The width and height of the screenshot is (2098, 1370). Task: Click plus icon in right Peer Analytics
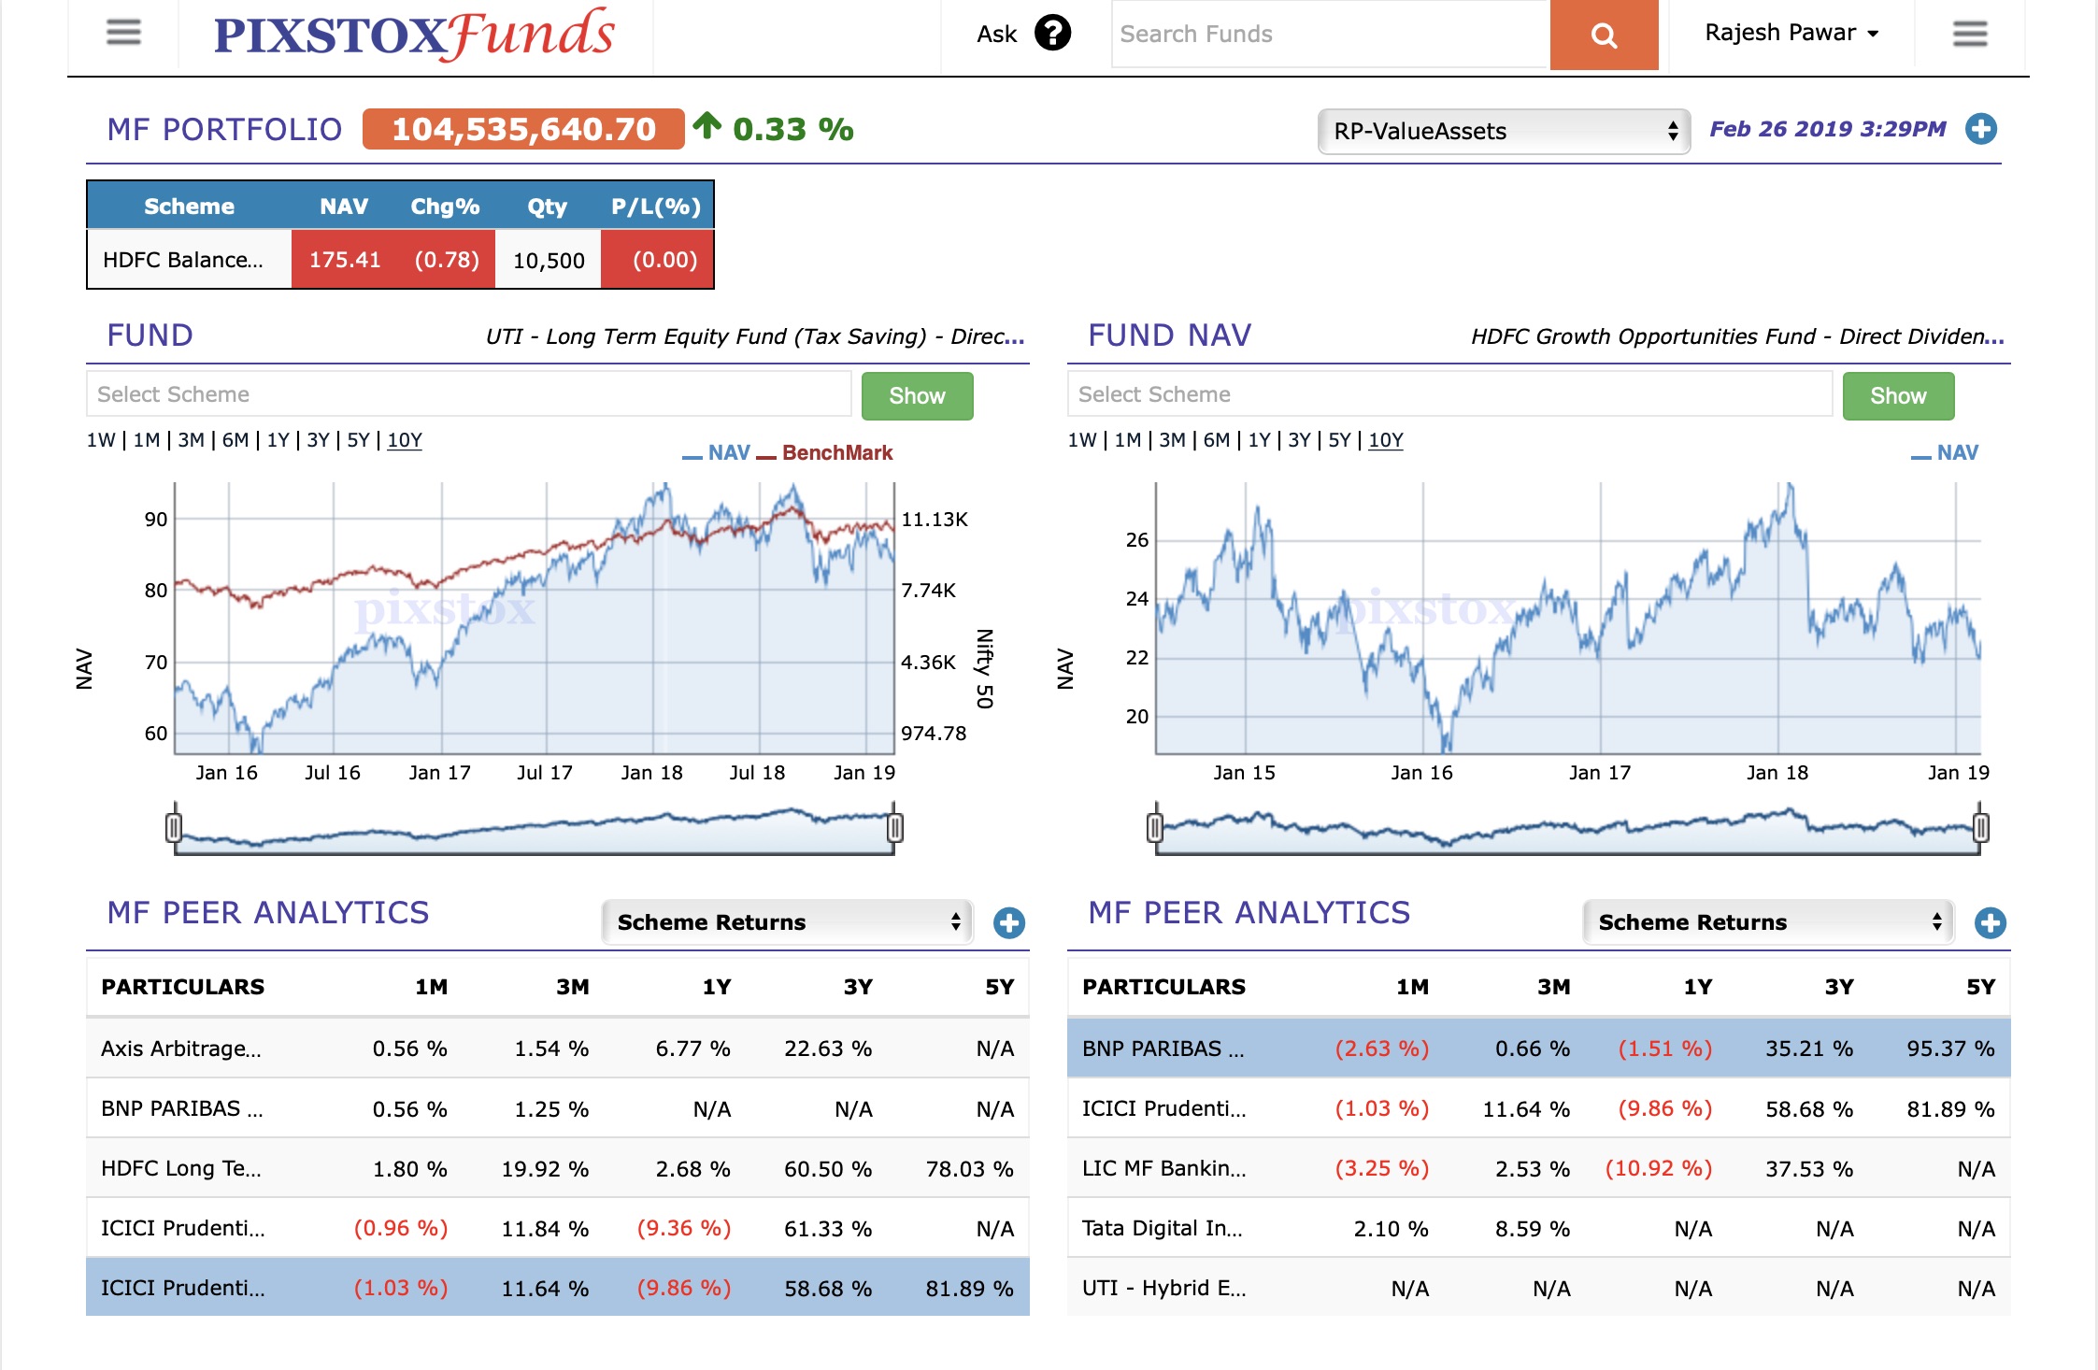(x=1990, y=922)
